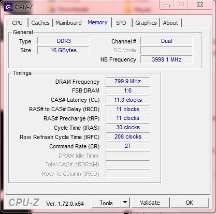Click the Ver. 1.72.0.x64 version text
Viewport: 216px width, 214px height.
[x=65, y=204]
